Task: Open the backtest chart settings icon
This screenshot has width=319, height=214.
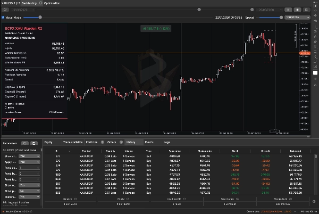Action: 306,10
